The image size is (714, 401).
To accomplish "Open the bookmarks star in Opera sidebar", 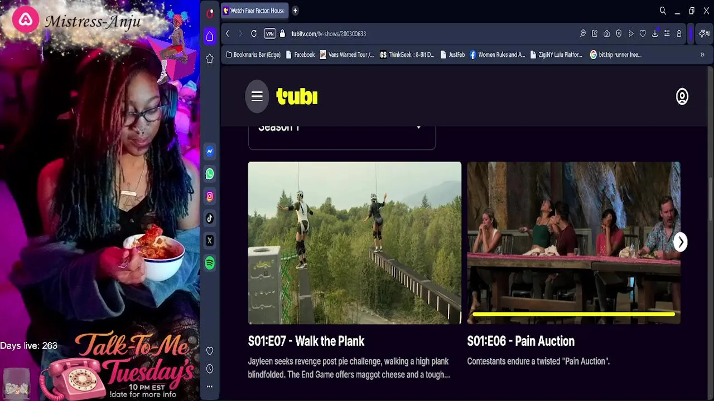I will 210,58.
